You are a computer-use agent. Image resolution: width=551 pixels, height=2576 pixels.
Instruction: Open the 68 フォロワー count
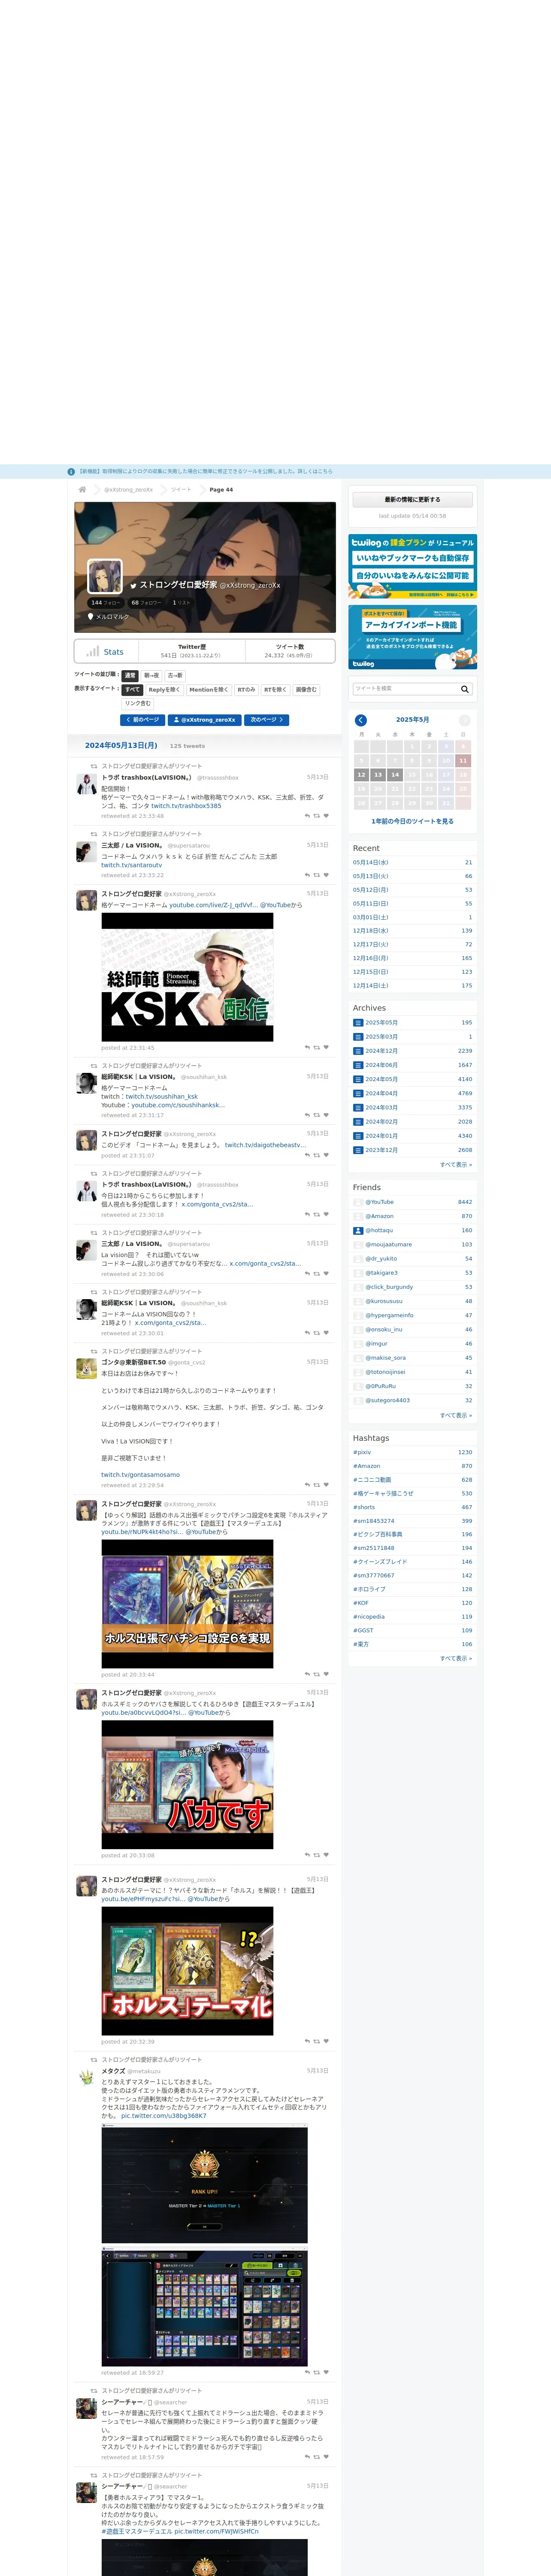click(x=146, y=603)
